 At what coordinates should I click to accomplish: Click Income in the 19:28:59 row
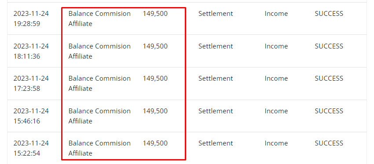pyautogui.click(x=276, y=14)
